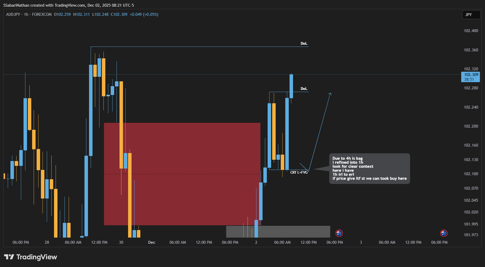Screen dimensions: 485x267
Task: Click the 102.400 price axis label
Action: tap(470, 31)
